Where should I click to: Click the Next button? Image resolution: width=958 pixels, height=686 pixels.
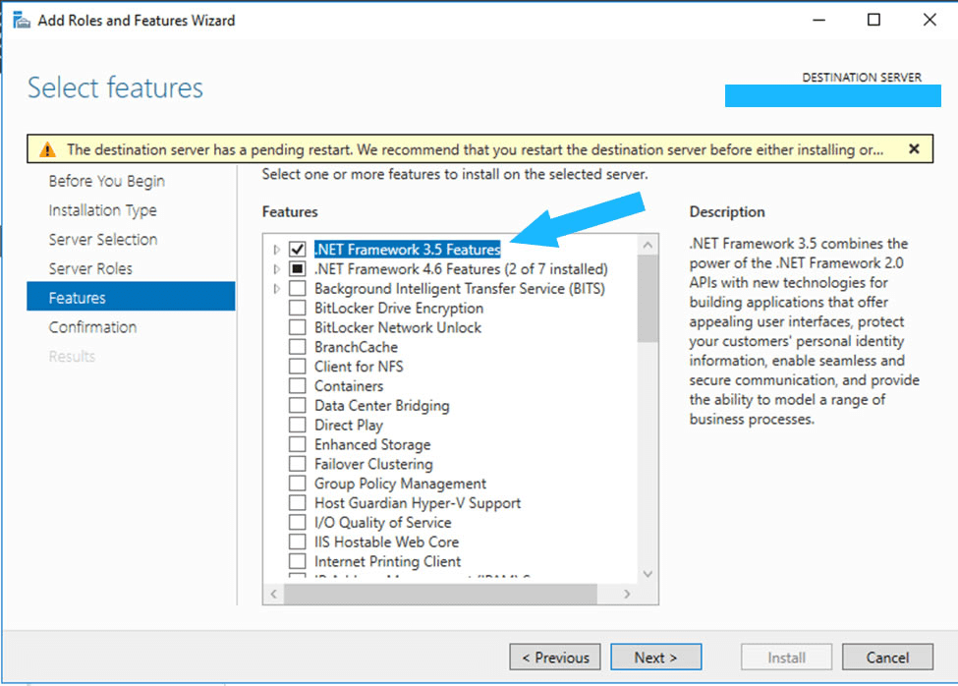point(655,657)
